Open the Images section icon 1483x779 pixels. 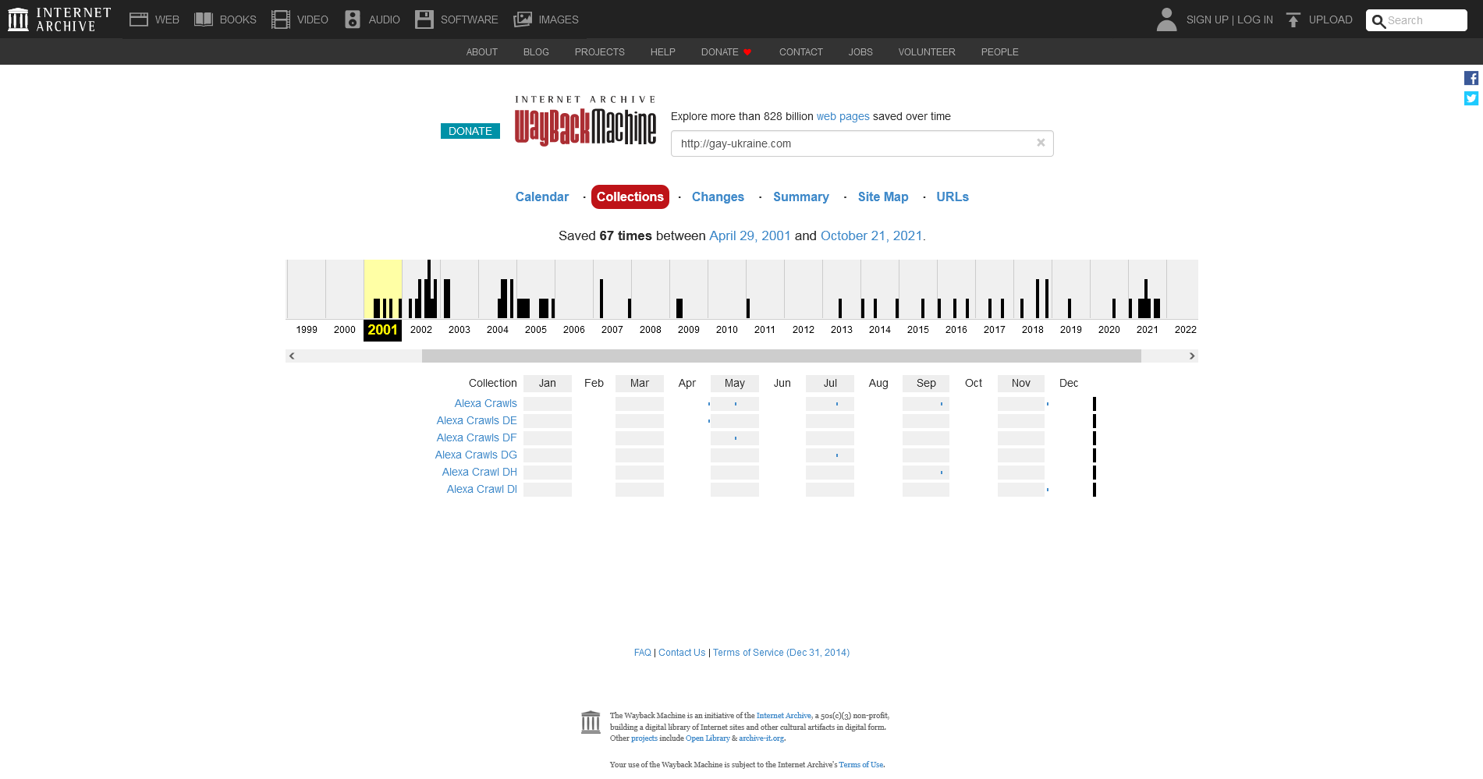pyautogui.click(x=523, y=19)
